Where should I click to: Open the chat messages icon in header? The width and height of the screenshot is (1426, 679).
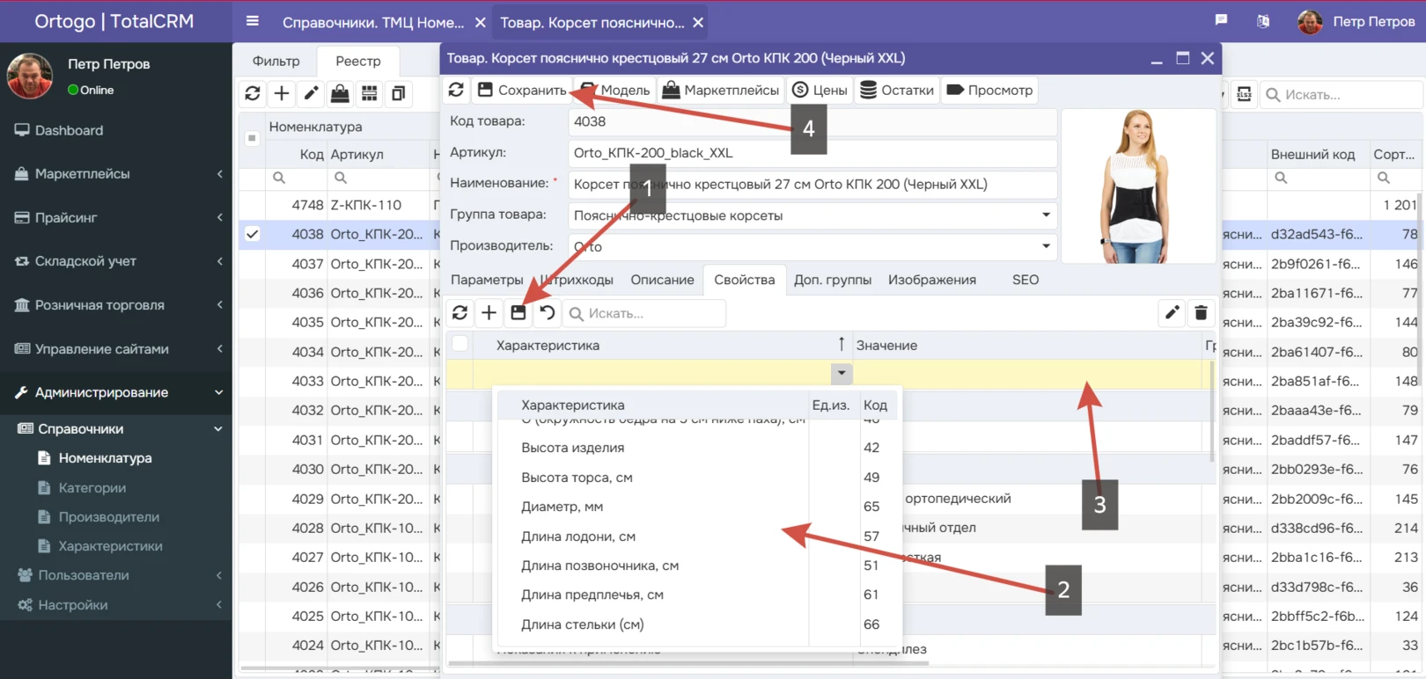[x=1221, y=20]
